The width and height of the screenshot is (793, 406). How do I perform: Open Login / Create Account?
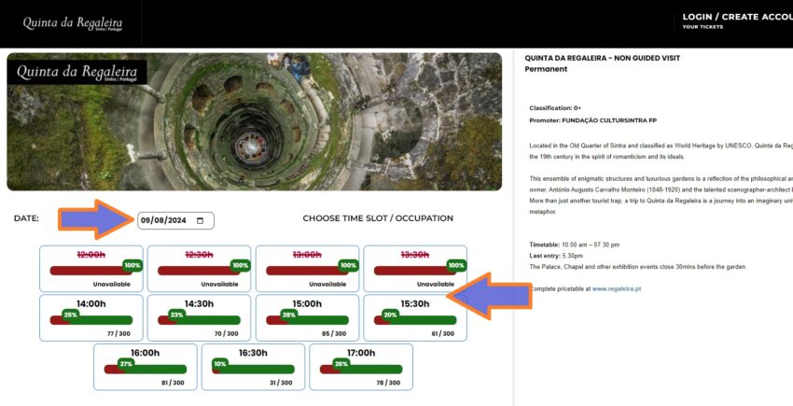[737, 17]
